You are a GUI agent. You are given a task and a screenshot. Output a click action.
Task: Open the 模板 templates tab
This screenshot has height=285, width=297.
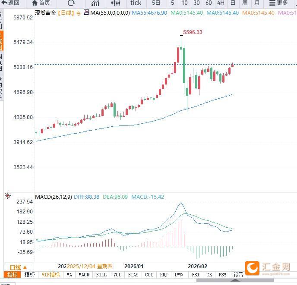click(x=29, y=275)
